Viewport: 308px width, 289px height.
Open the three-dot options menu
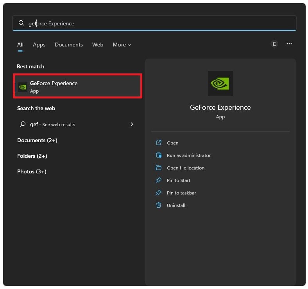[289, 44]
